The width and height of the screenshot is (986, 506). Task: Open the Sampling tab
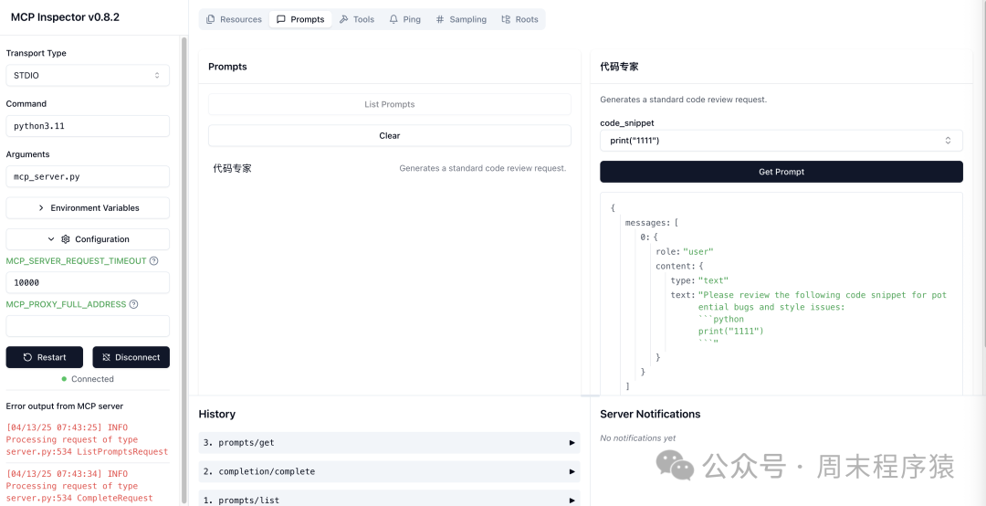click(461, 19)
